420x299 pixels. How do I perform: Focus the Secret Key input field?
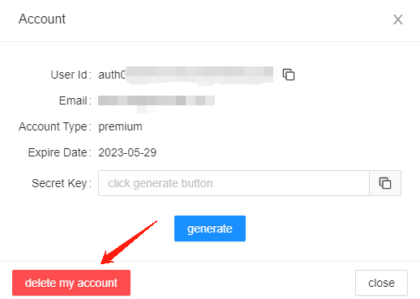pos(234,183)
